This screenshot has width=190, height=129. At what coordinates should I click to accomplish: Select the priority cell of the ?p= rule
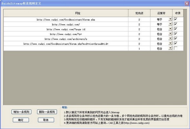(x=139, y=34)
